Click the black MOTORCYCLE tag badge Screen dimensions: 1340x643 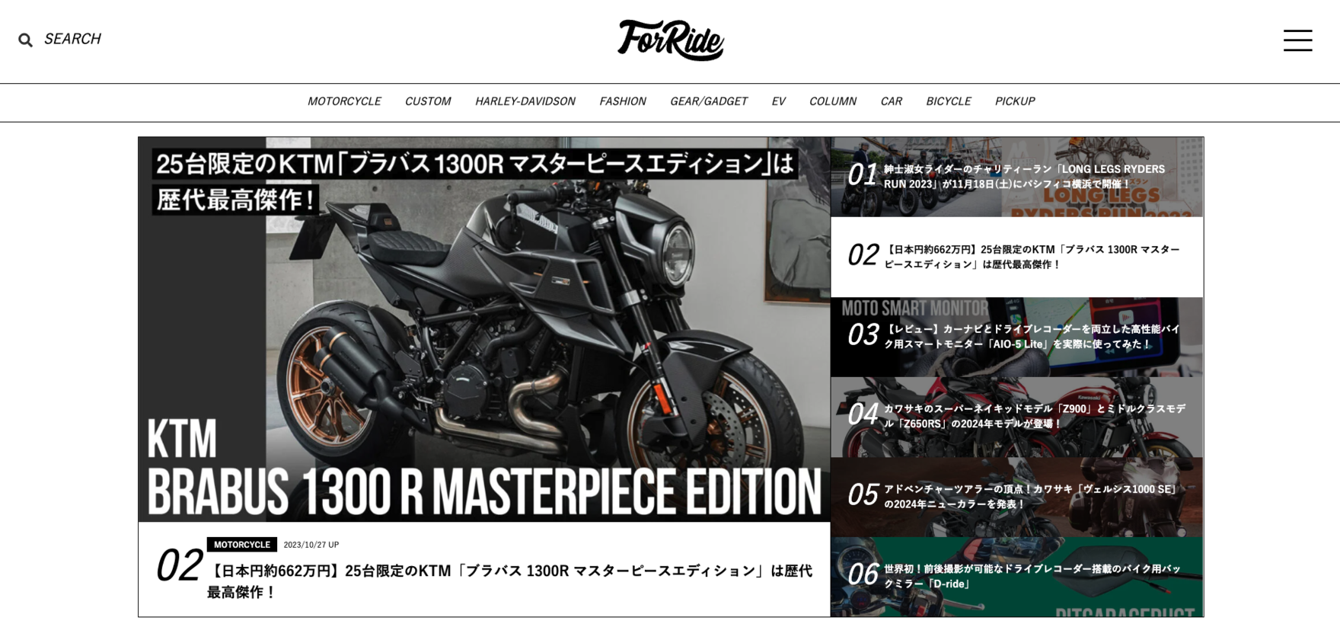click(242, 545)
